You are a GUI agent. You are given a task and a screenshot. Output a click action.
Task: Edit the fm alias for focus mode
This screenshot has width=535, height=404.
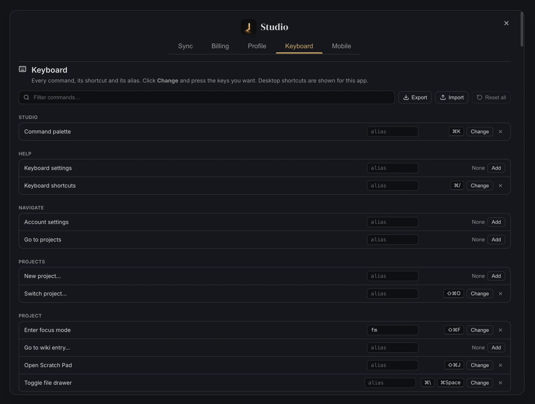pyautogui.click(x=393, y=330)
